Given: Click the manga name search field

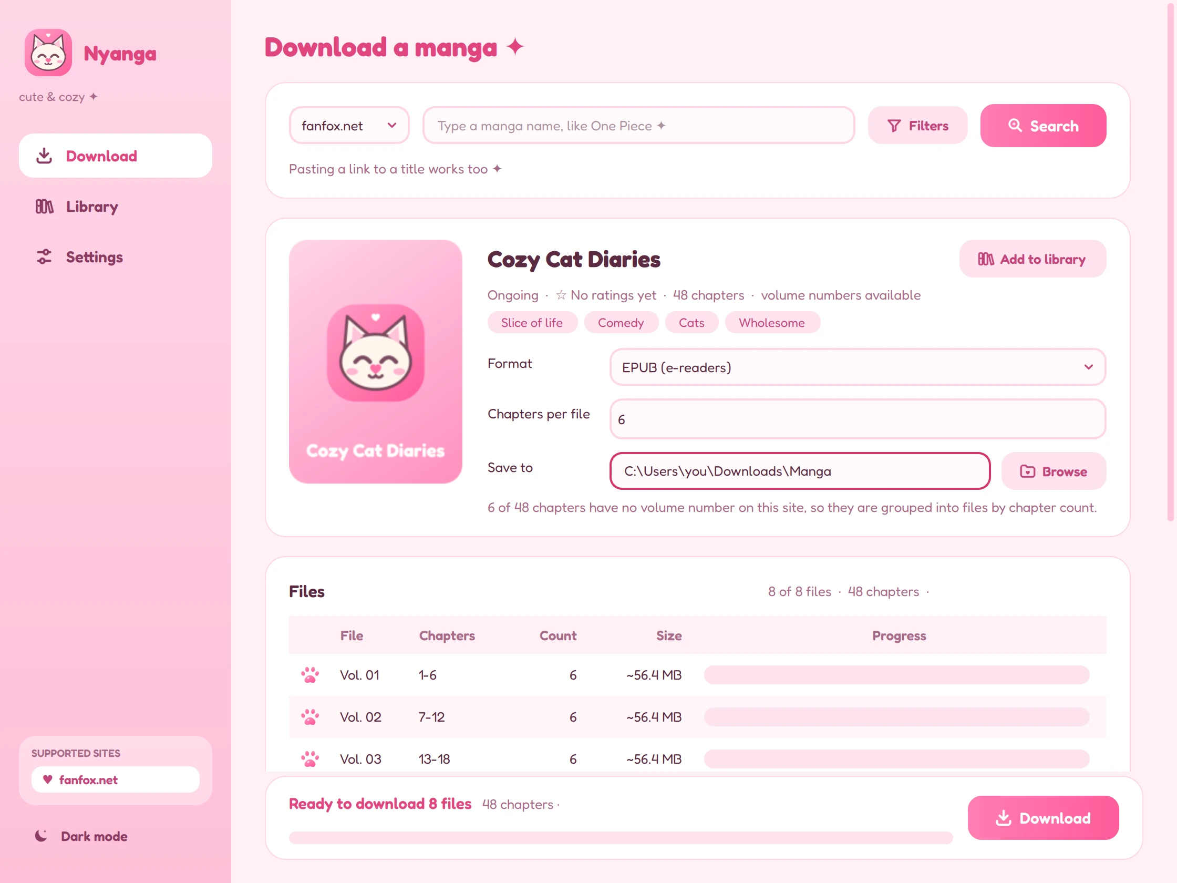Looking at the screenshot, I should click(x=638, y=126).
